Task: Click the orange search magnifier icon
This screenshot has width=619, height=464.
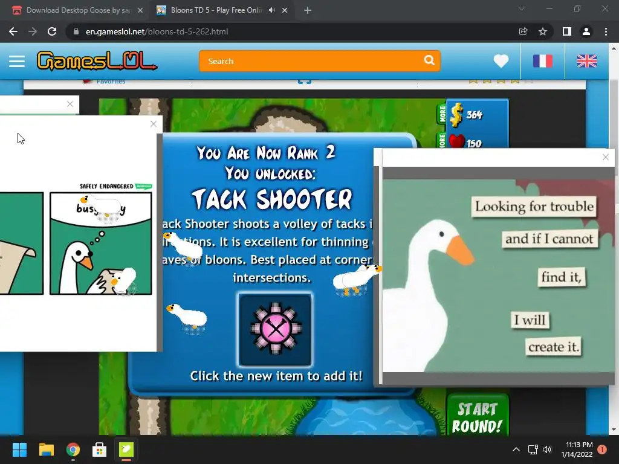Action: [429, 60]
